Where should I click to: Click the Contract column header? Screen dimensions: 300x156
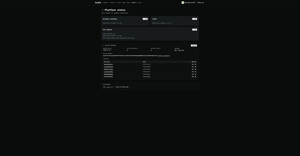107,62
